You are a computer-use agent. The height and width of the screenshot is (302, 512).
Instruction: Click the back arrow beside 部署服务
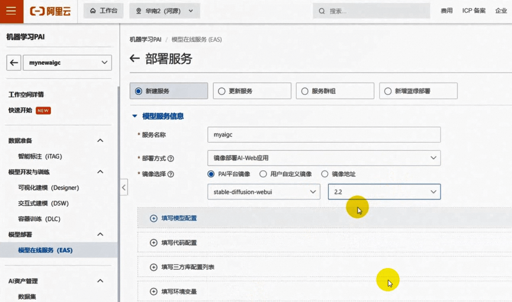coord(134,59)
